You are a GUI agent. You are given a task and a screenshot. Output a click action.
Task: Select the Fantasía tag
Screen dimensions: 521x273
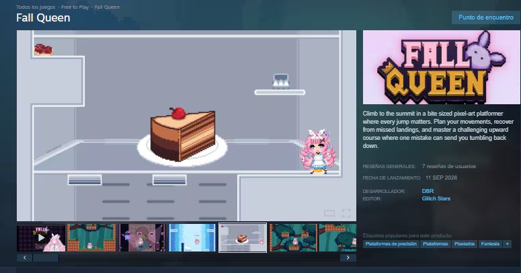(x=490, y=244)
